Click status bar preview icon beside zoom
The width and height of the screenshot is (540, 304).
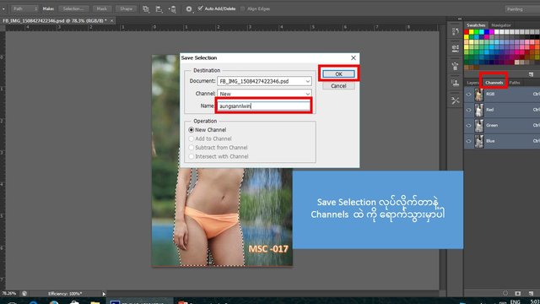(24, 294)
